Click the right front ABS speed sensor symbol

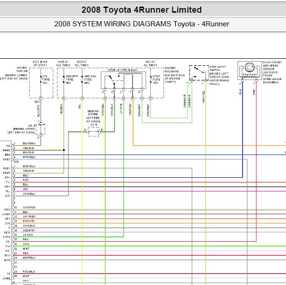coord(250,71)
